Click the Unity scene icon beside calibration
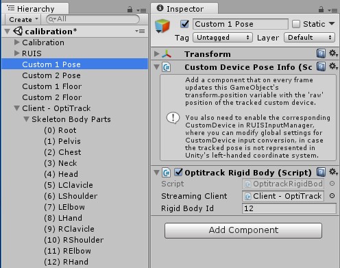 click(18, 31)
